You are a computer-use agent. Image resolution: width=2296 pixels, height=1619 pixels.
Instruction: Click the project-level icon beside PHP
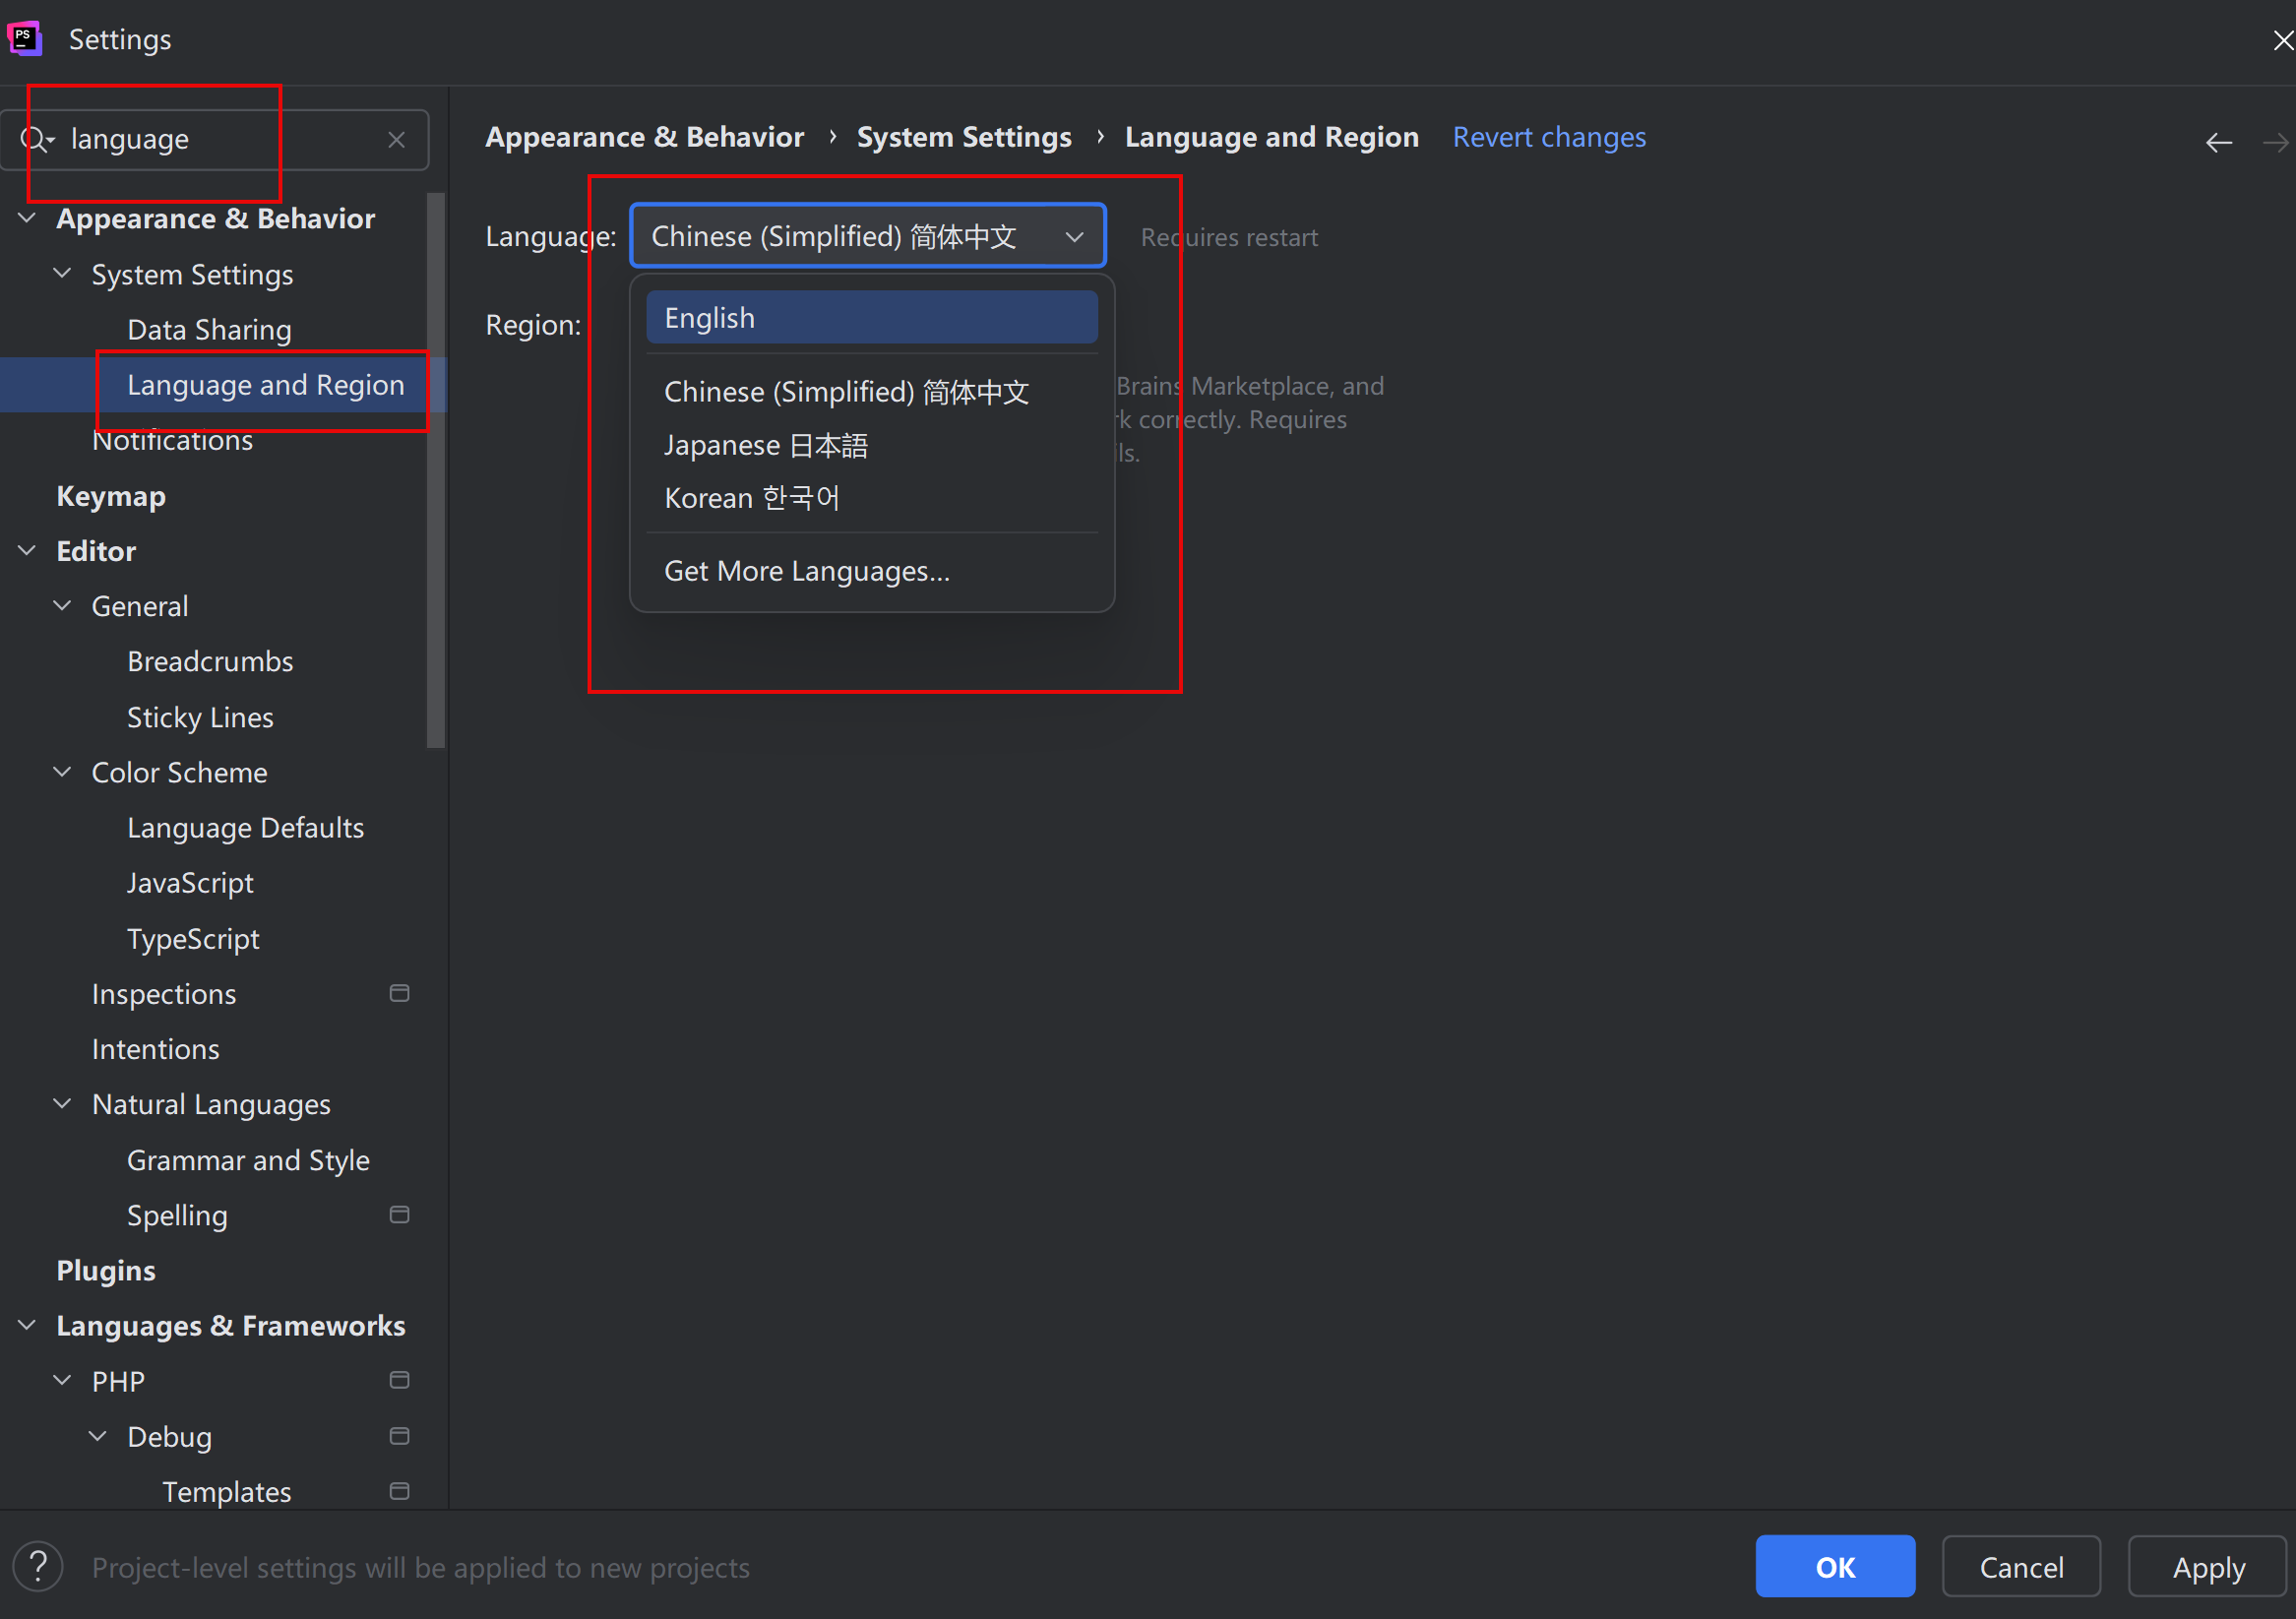tap(399, 1380)
